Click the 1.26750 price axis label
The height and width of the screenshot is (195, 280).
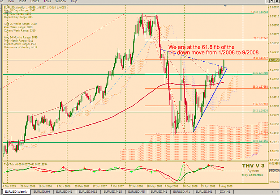(x=274, y=124)
